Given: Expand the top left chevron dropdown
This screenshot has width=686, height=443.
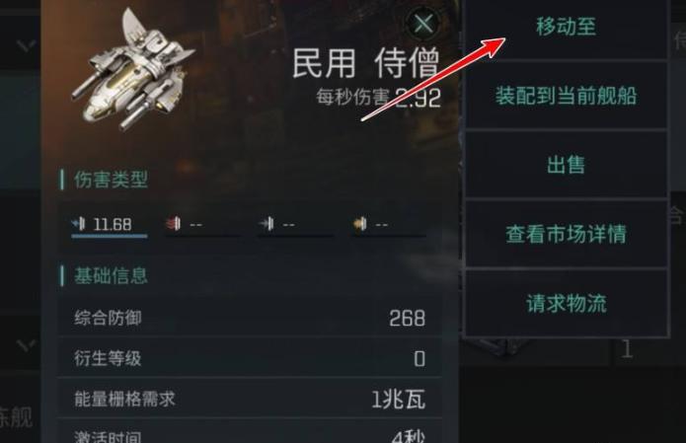Looking at the screenshot, I should [x=26, y=44].
